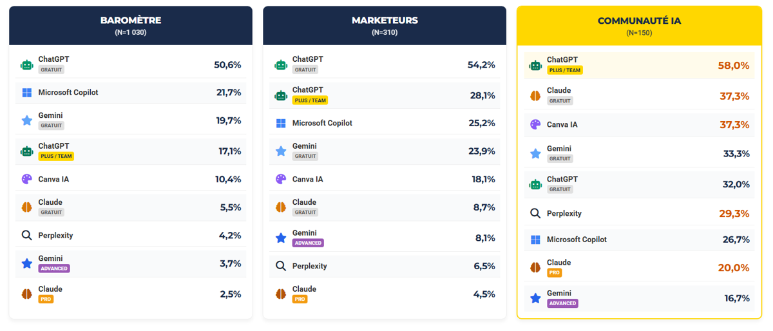The image size is (773, 331).
Task: Click the Canva IA palette icon in Communauté IA
Action: (535, 124)
